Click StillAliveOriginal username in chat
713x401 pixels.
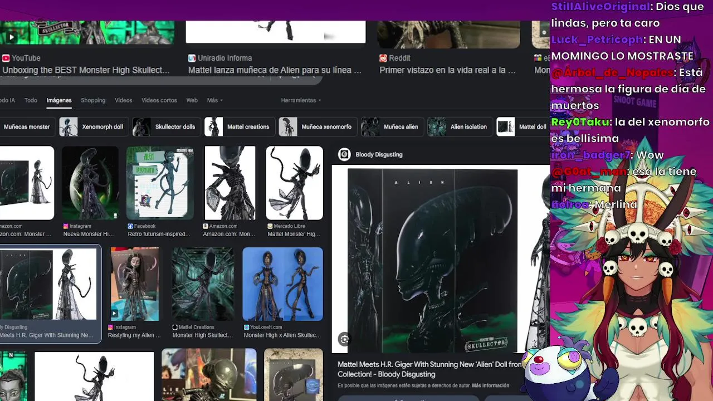[x=600, y=7]
